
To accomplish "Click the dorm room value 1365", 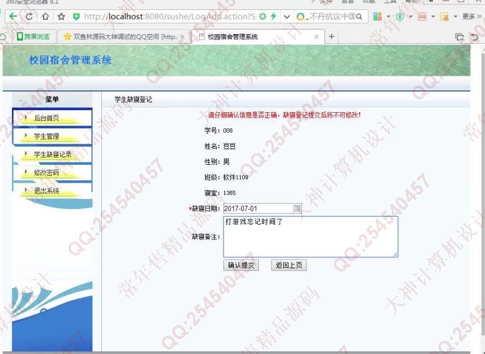I will click(230, 193).
